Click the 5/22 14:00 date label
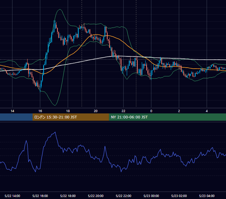Viewport: 226px width, 199px height. tap(12, 196)
